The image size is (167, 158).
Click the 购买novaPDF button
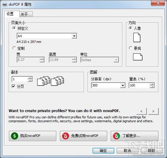[x=32, y=136]
